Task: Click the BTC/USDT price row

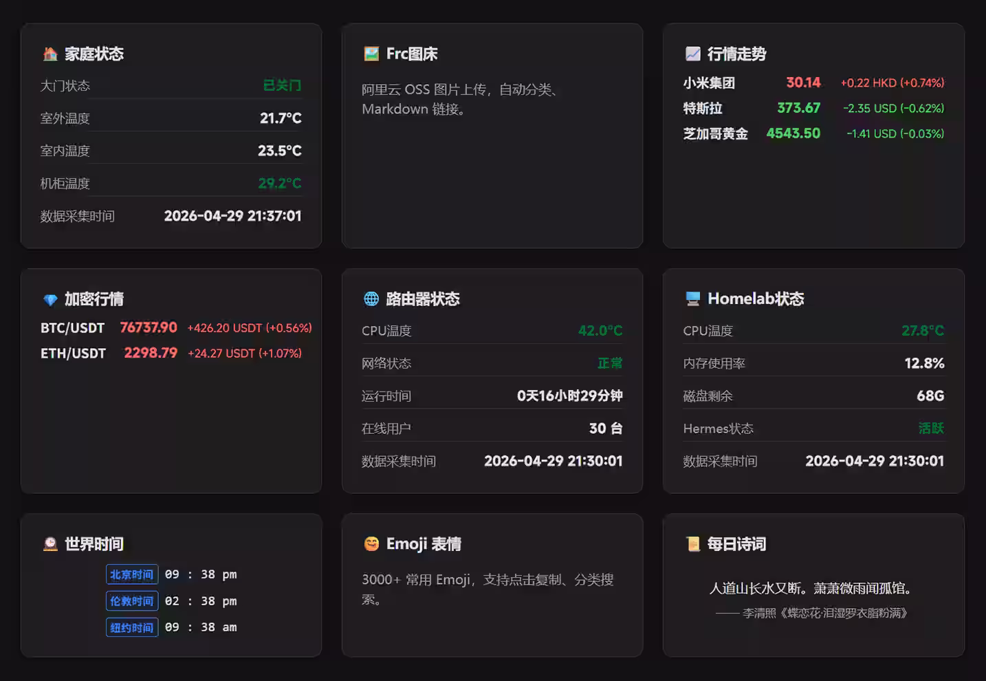Action: point(175,327)
